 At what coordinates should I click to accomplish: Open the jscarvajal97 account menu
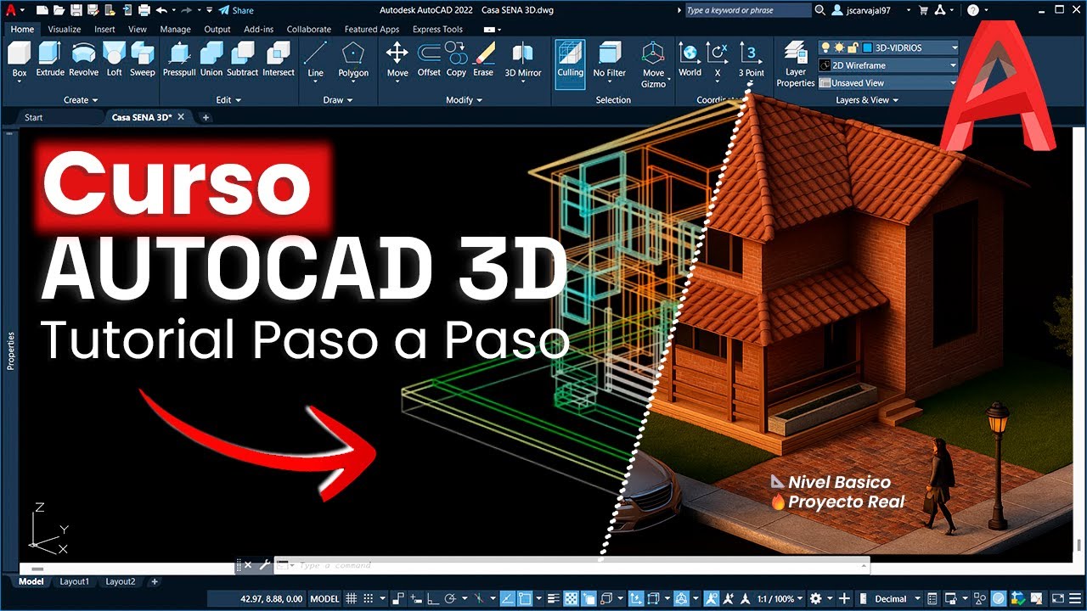[x=873, y=10]
